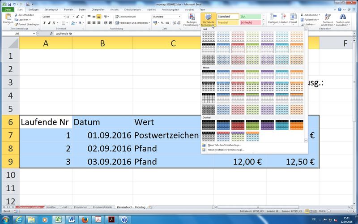Image resolution: width=358 pixels, height=224 pixels.
Task: Toggle bold formatting (F)
Action: (x=44, y=23)
